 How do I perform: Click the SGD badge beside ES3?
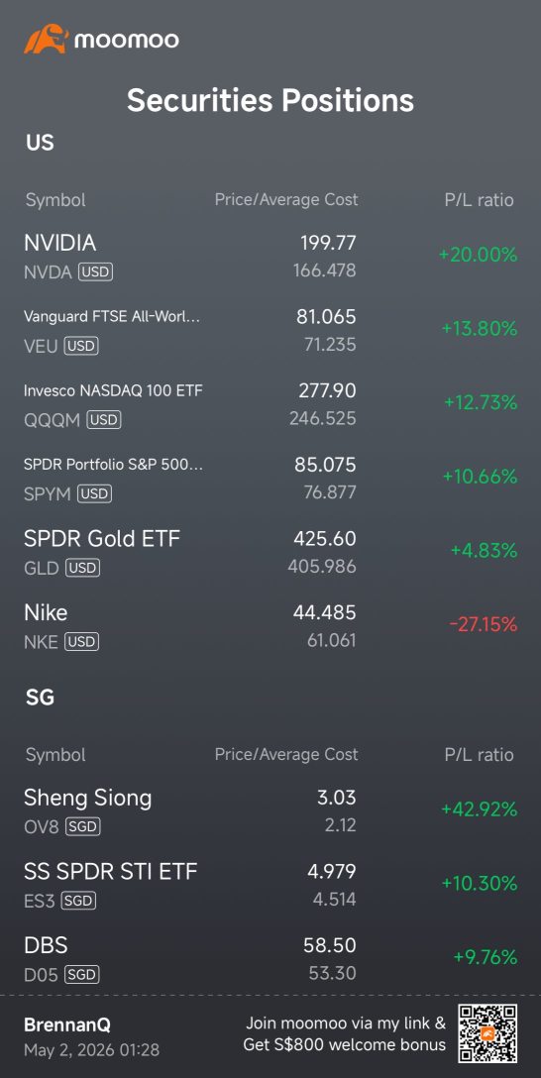point(78,901)
